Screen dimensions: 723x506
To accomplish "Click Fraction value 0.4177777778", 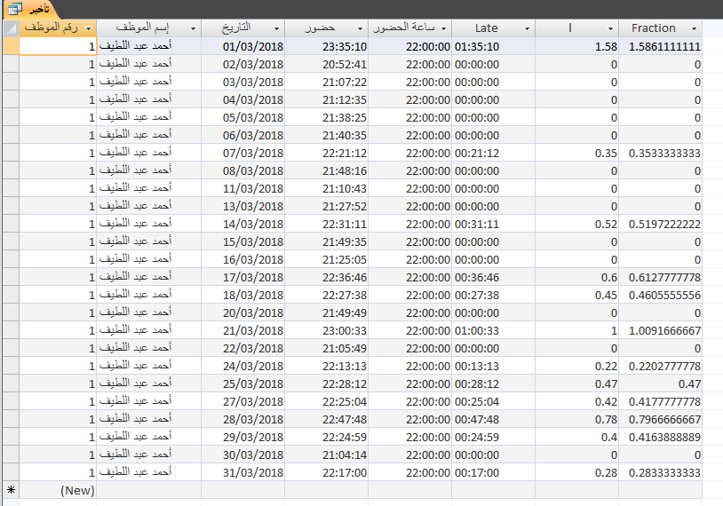I will pos(660,401).
